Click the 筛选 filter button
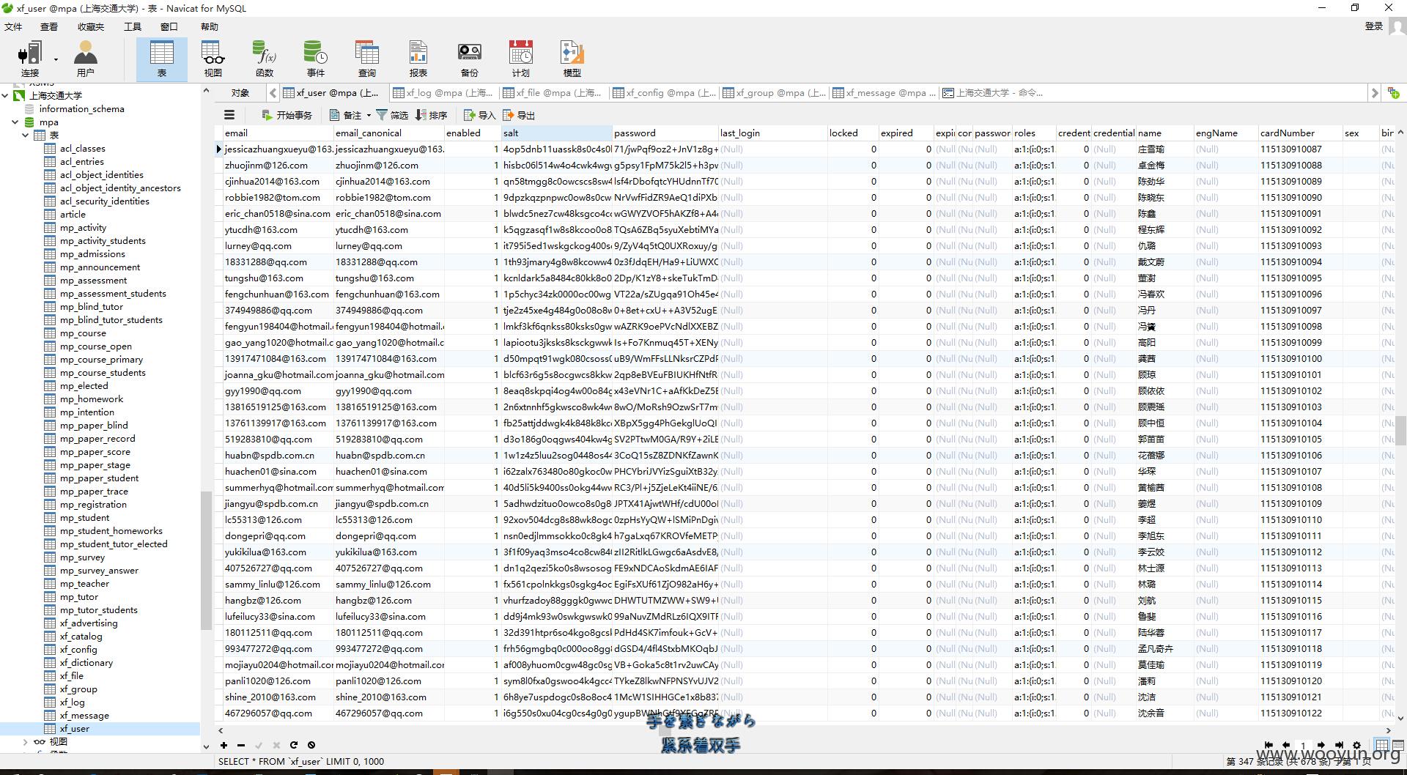The height and width of the screenshot is (775, 1407). coord(392,115)
